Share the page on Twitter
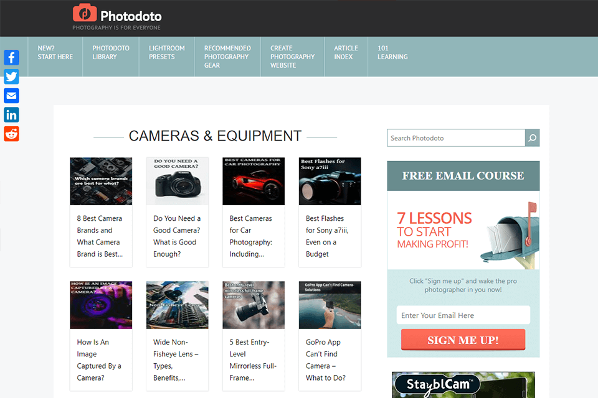598x398 pixels. 11,76
